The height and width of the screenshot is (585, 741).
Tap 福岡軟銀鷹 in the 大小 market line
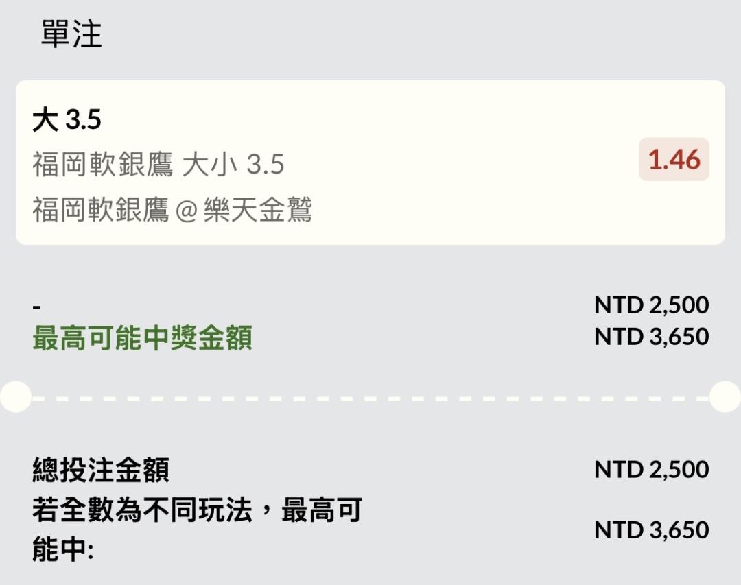pos(100,165)
